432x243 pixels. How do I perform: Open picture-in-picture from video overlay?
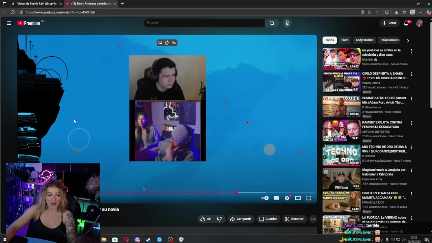pos(160,43)
